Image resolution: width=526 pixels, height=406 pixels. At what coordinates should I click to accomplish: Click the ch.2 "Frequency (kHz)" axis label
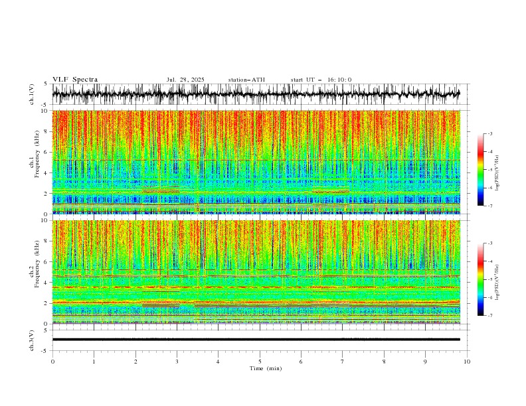(37, 263)
